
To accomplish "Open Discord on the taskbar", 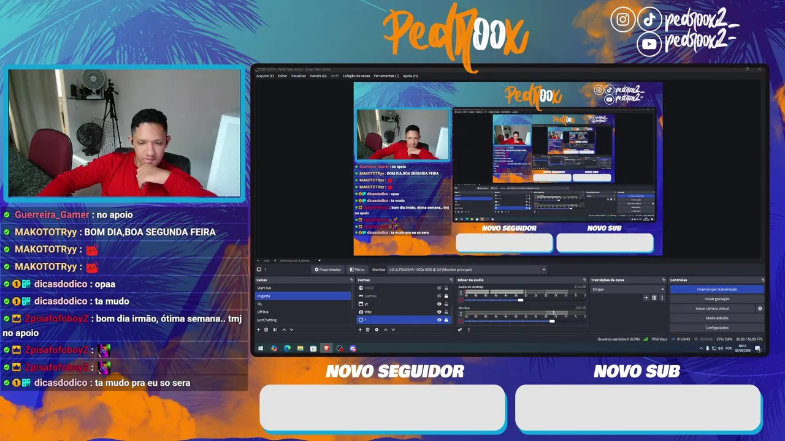I will tap(353, 349).
